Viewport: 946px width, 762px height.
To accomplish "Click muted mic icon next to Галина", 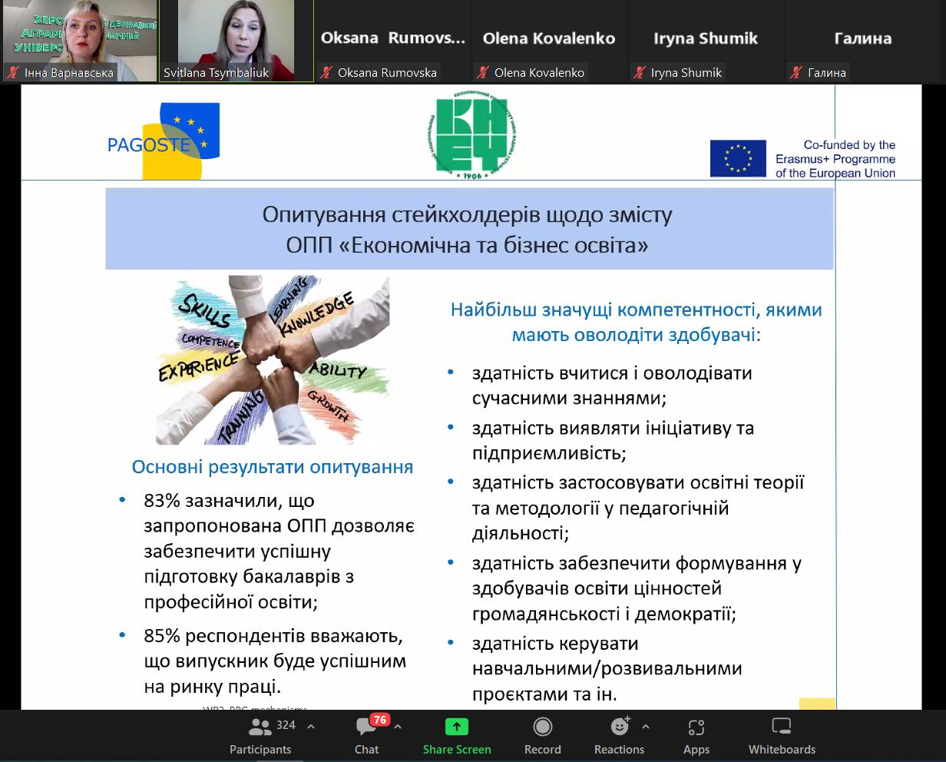I will point(796,73).
